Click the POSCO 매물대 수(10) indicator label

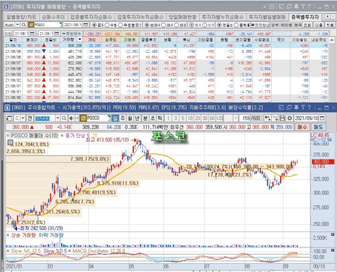pos(34,136)
